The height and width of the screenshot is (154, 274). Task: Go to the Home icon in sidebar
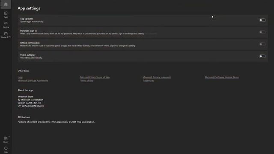tap(6, 4)
